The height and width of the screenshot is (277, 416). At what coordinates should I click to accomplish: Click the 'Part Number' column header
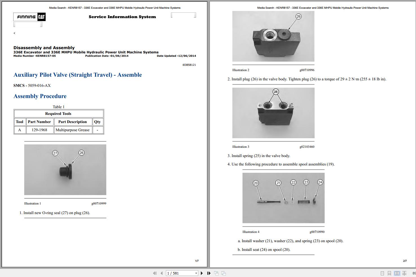pyautogui.click(x=39, y=122)
